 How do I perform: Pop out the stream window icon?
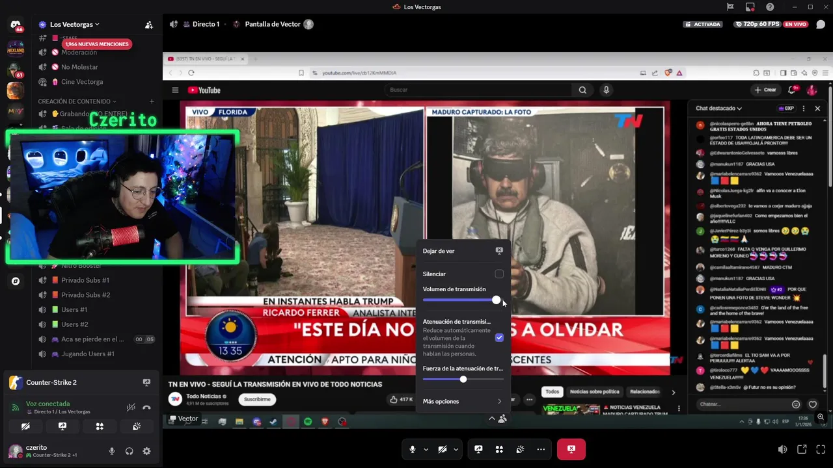pos(802,449)
